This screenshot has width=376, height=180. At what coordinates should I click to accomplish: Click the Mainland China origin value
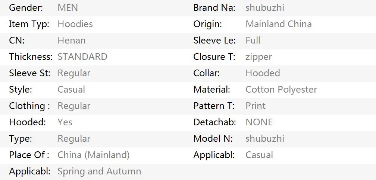click(278, 24)
